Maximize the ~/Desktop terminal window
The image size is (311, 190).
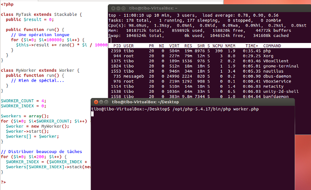106,102
